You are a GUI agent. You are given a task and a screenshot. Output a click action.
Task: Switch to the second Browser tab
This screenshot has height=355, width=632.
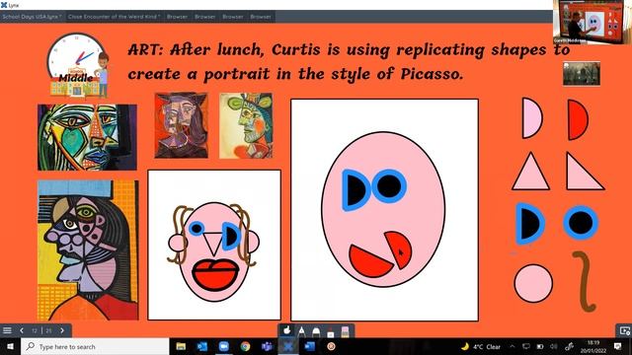coord(204,17)
